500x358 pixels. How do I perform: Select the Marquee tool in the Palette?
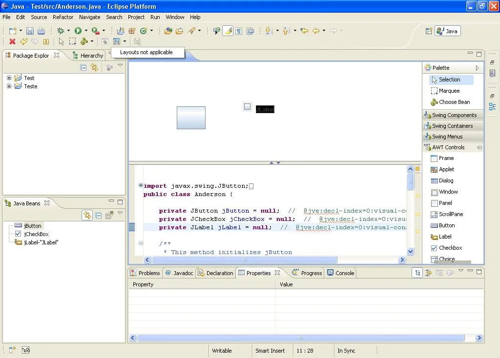coord(449,91)
